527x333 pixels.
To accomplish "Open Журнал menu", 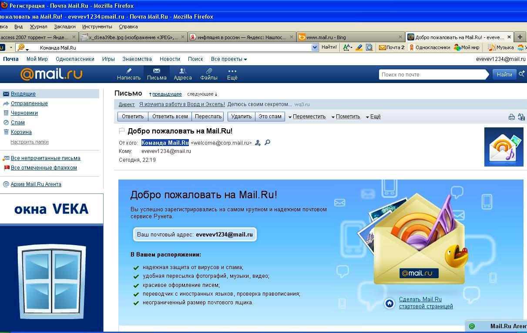I will click(x=38, y=27).
